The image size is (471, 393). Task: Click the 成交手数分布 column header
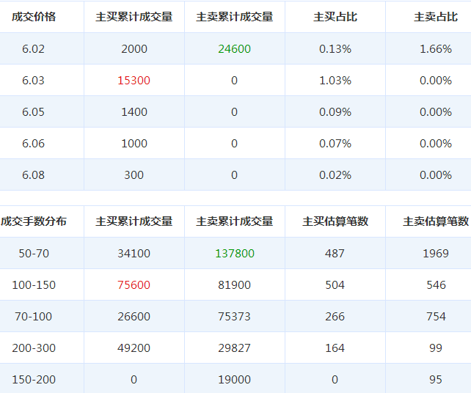(x=34, y=221)
